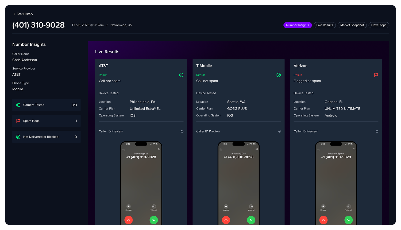Select the Number Insights tab

[x=298, y=25]
